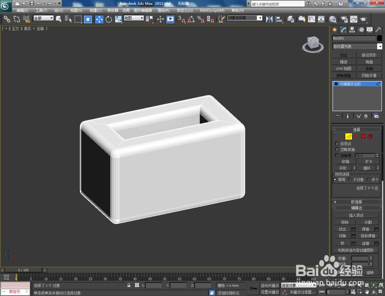
Task: Open the Hierarchy command panel tab
Action: click(352, 30)
